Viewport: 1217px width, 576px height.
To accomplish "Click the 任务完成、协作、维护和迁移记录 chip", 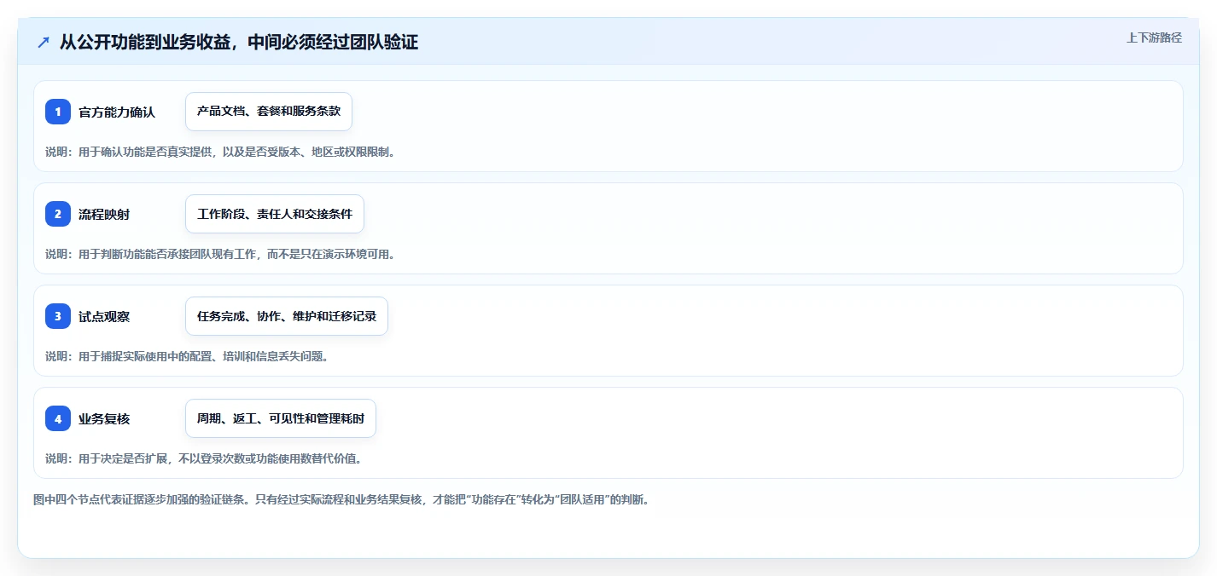I will [x=287, y=316].
